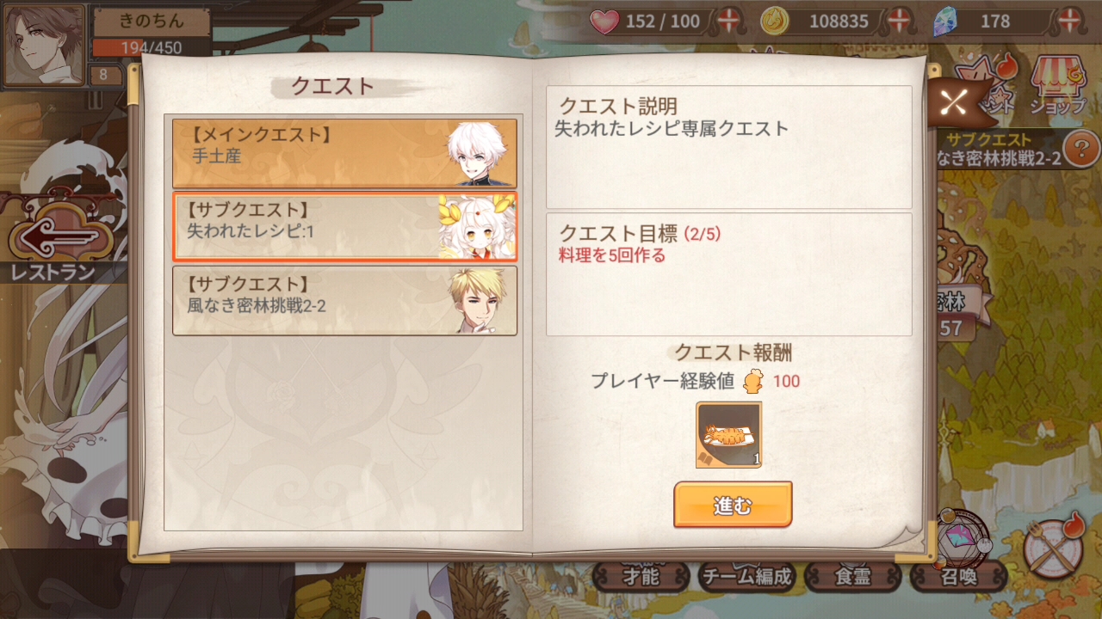1102x619 pixels.
Task: Click the plus icon beside stamina hearts
Action: coord(728,21)
